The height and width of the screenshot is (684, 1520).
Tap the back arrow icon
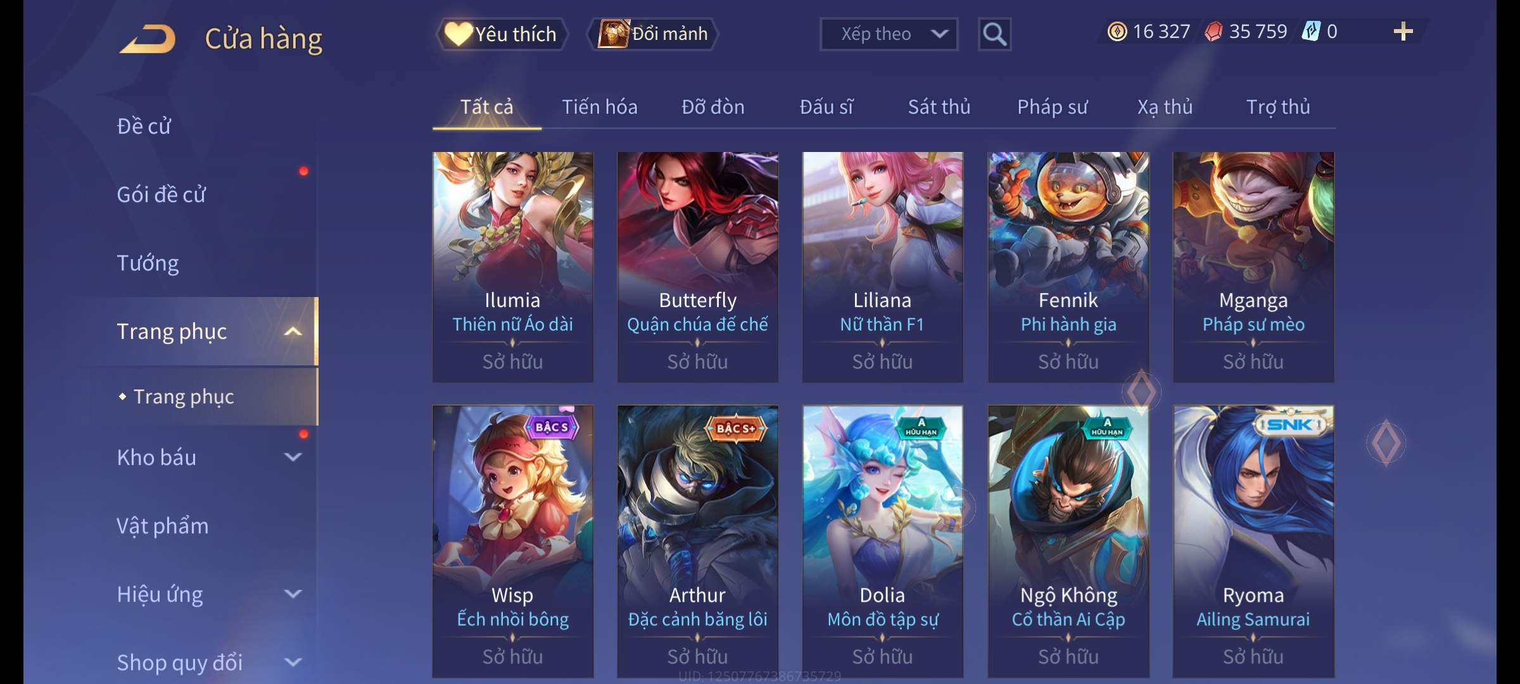coord(148,39)
